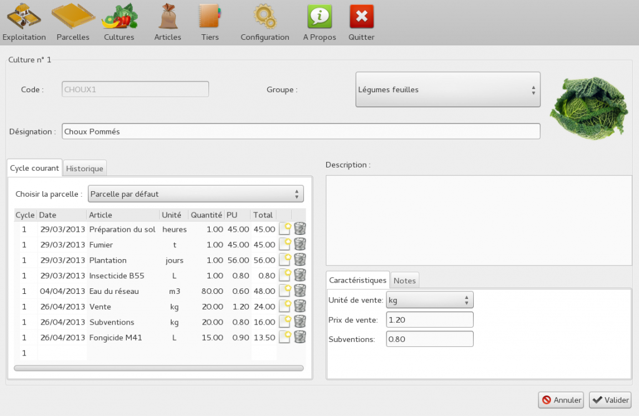
Task: Sort by the Article column header
Action: click(123, 215)
